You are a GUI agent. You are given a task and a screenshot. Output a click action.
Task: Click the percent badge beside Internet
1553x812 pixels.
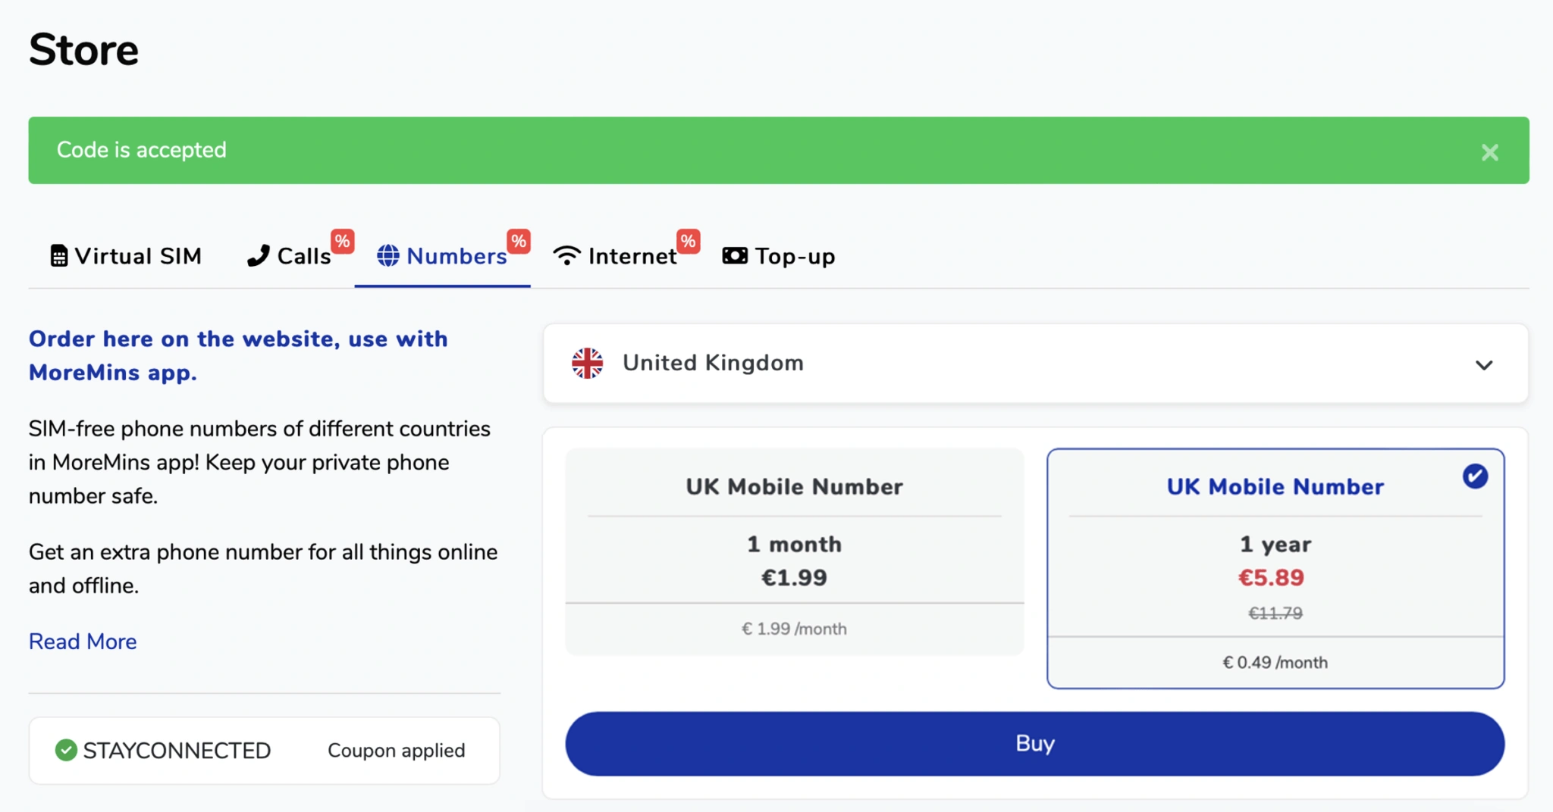[x=687, y=241]
